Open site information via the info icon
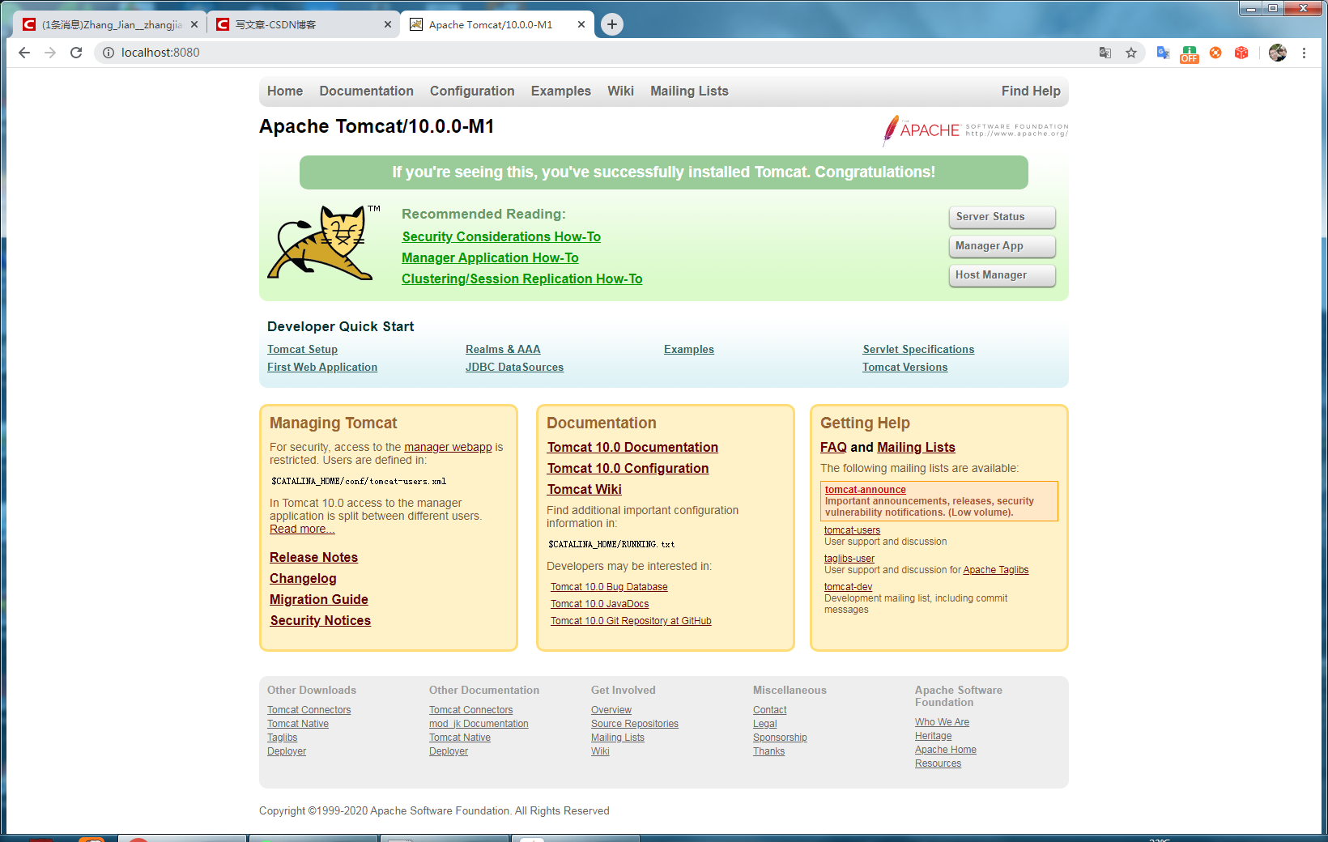 click(x=108, y=53)
